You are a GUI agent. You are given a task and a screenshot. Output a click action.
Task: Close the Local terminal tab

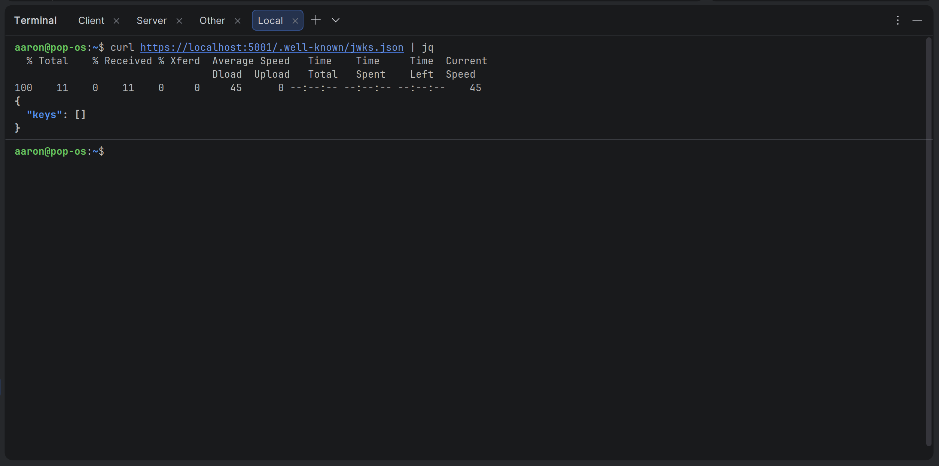pyautogui.click(x=295, y=21)
